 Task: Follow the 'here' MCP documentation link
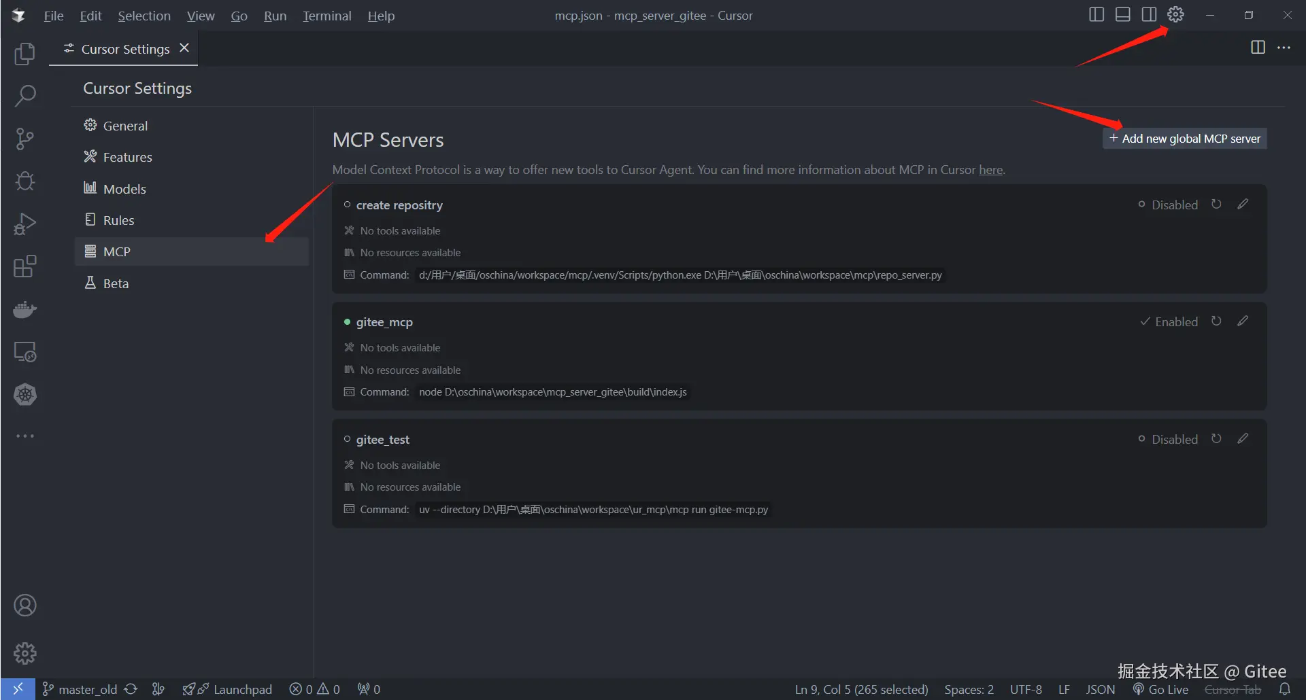pyautogui.click(x=990, y=170)
